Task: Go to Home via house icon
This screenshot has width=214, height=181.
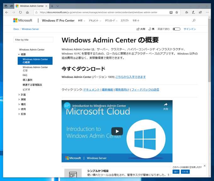Action: pyautogui.click(x=27, y=12)
